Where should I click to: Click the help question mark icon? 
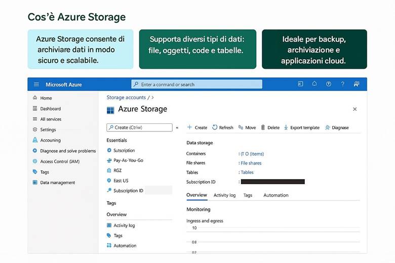343,84
